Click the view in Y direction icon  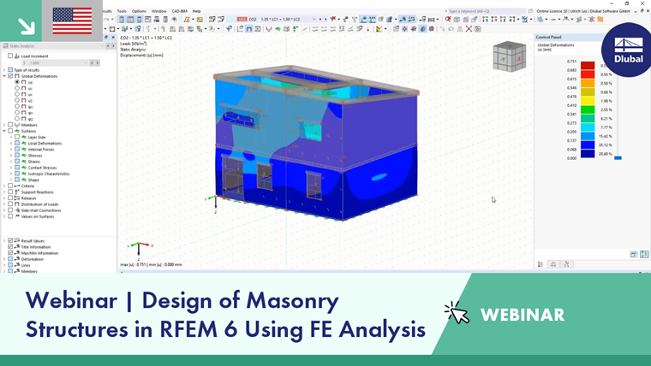tap(494, 19)
